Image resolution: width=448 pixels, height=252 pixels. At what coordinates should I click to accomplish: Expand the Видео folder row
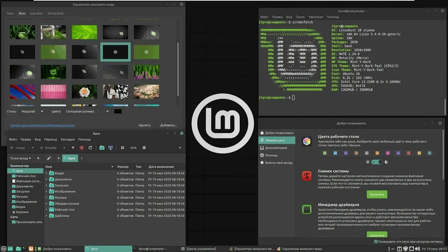pyautogui.click(x=47, y=173)
